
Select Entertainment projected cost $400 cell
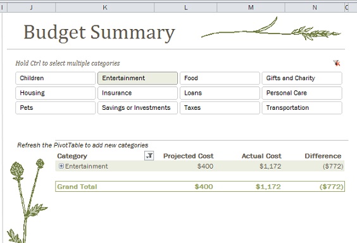(205, 166)
